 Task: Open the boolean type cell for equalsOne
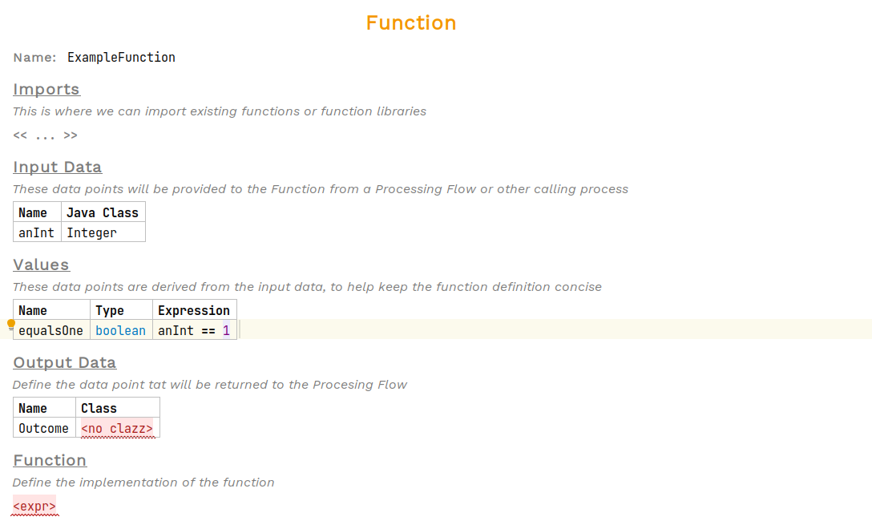120,329
